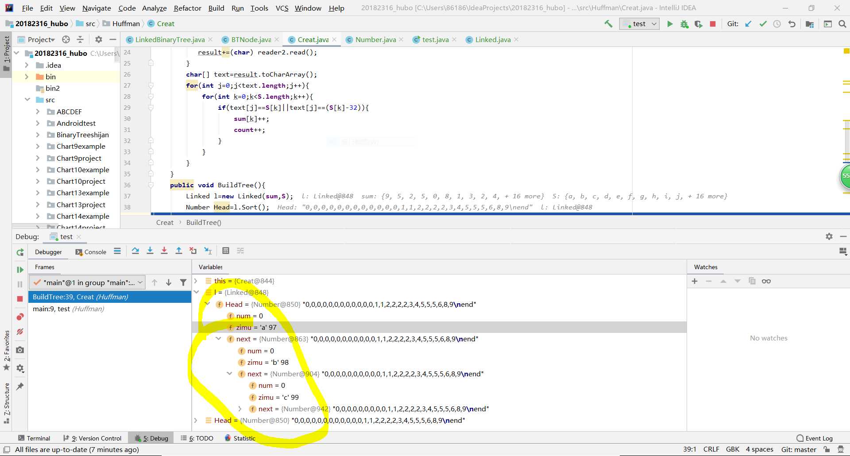850x456 pixels.
Task: Open the 6: TODO tool window
Action: tap(197, 438)
